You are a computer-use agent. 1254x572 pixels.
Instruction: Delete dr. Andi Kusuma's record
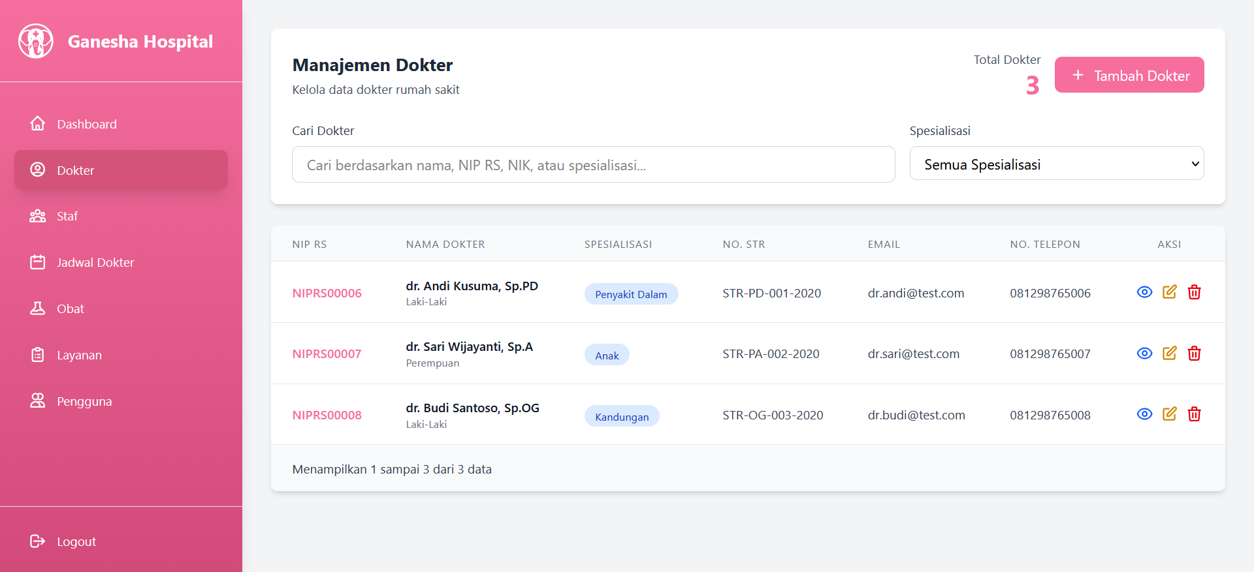(x=1194, y=292)
